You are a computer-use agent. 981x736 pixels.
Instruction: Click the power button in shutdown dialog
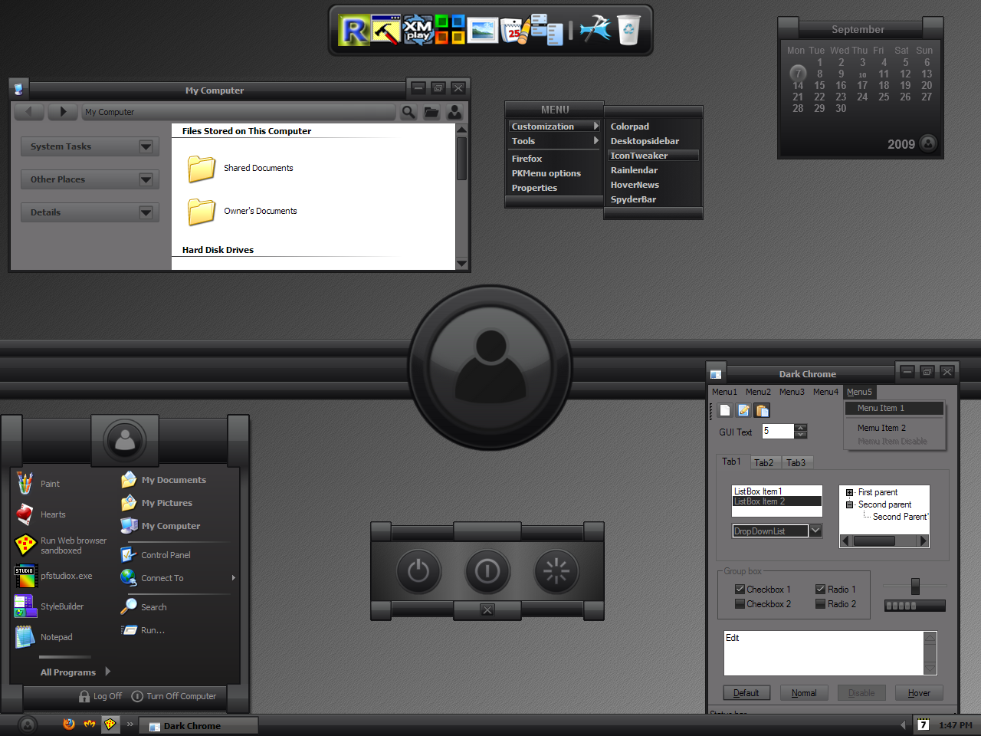click(418, 571)
